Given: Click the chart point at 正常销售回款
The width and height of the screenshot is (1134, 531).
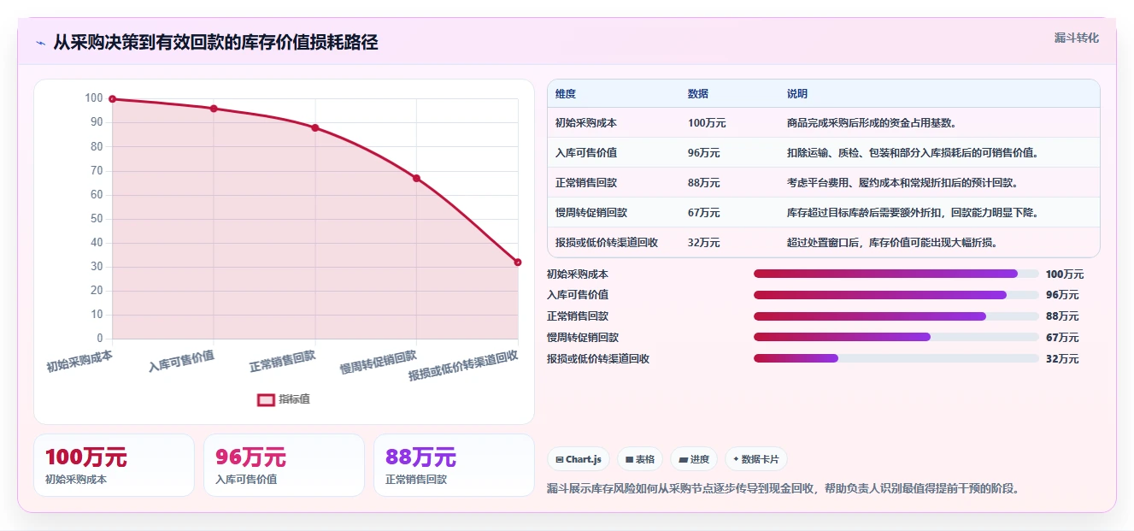Looking at the screenshot, I should [x=315, y=128].
